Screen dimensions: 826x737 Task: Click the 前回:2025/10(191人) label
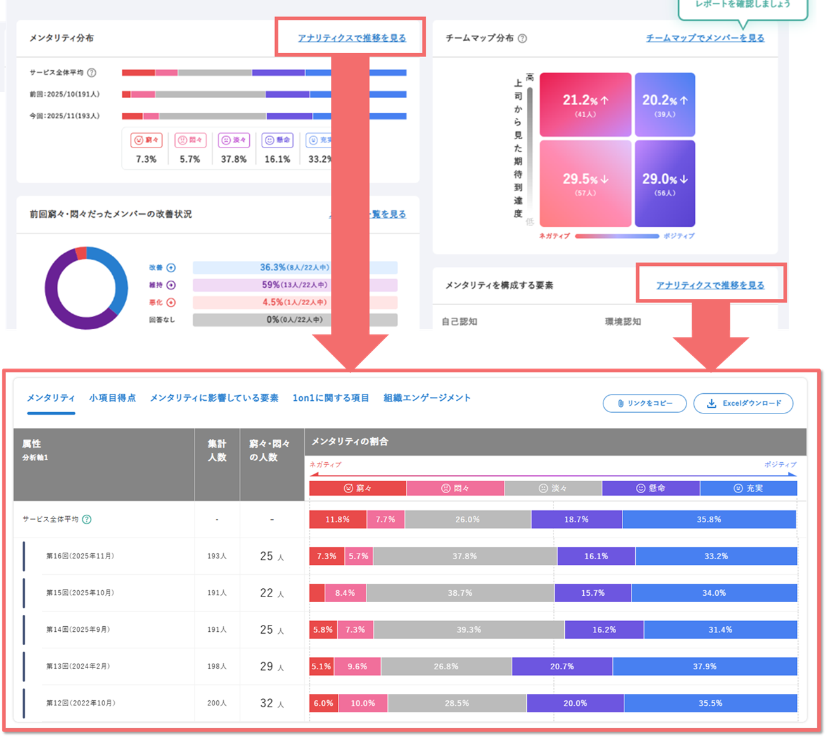(65, 94)
